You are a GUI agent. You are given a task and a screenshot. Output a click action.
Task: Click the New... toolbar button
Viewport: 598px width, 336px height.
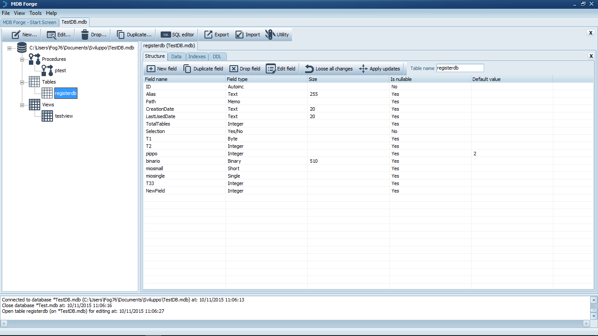[24, 35]
